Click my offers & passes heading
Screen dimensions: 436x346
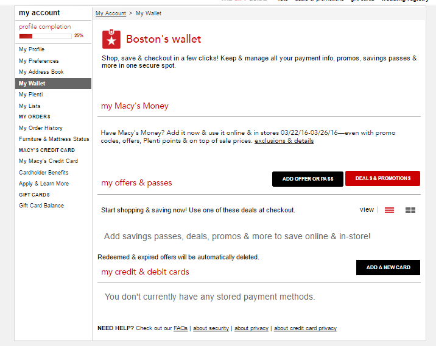coord(136,182)
